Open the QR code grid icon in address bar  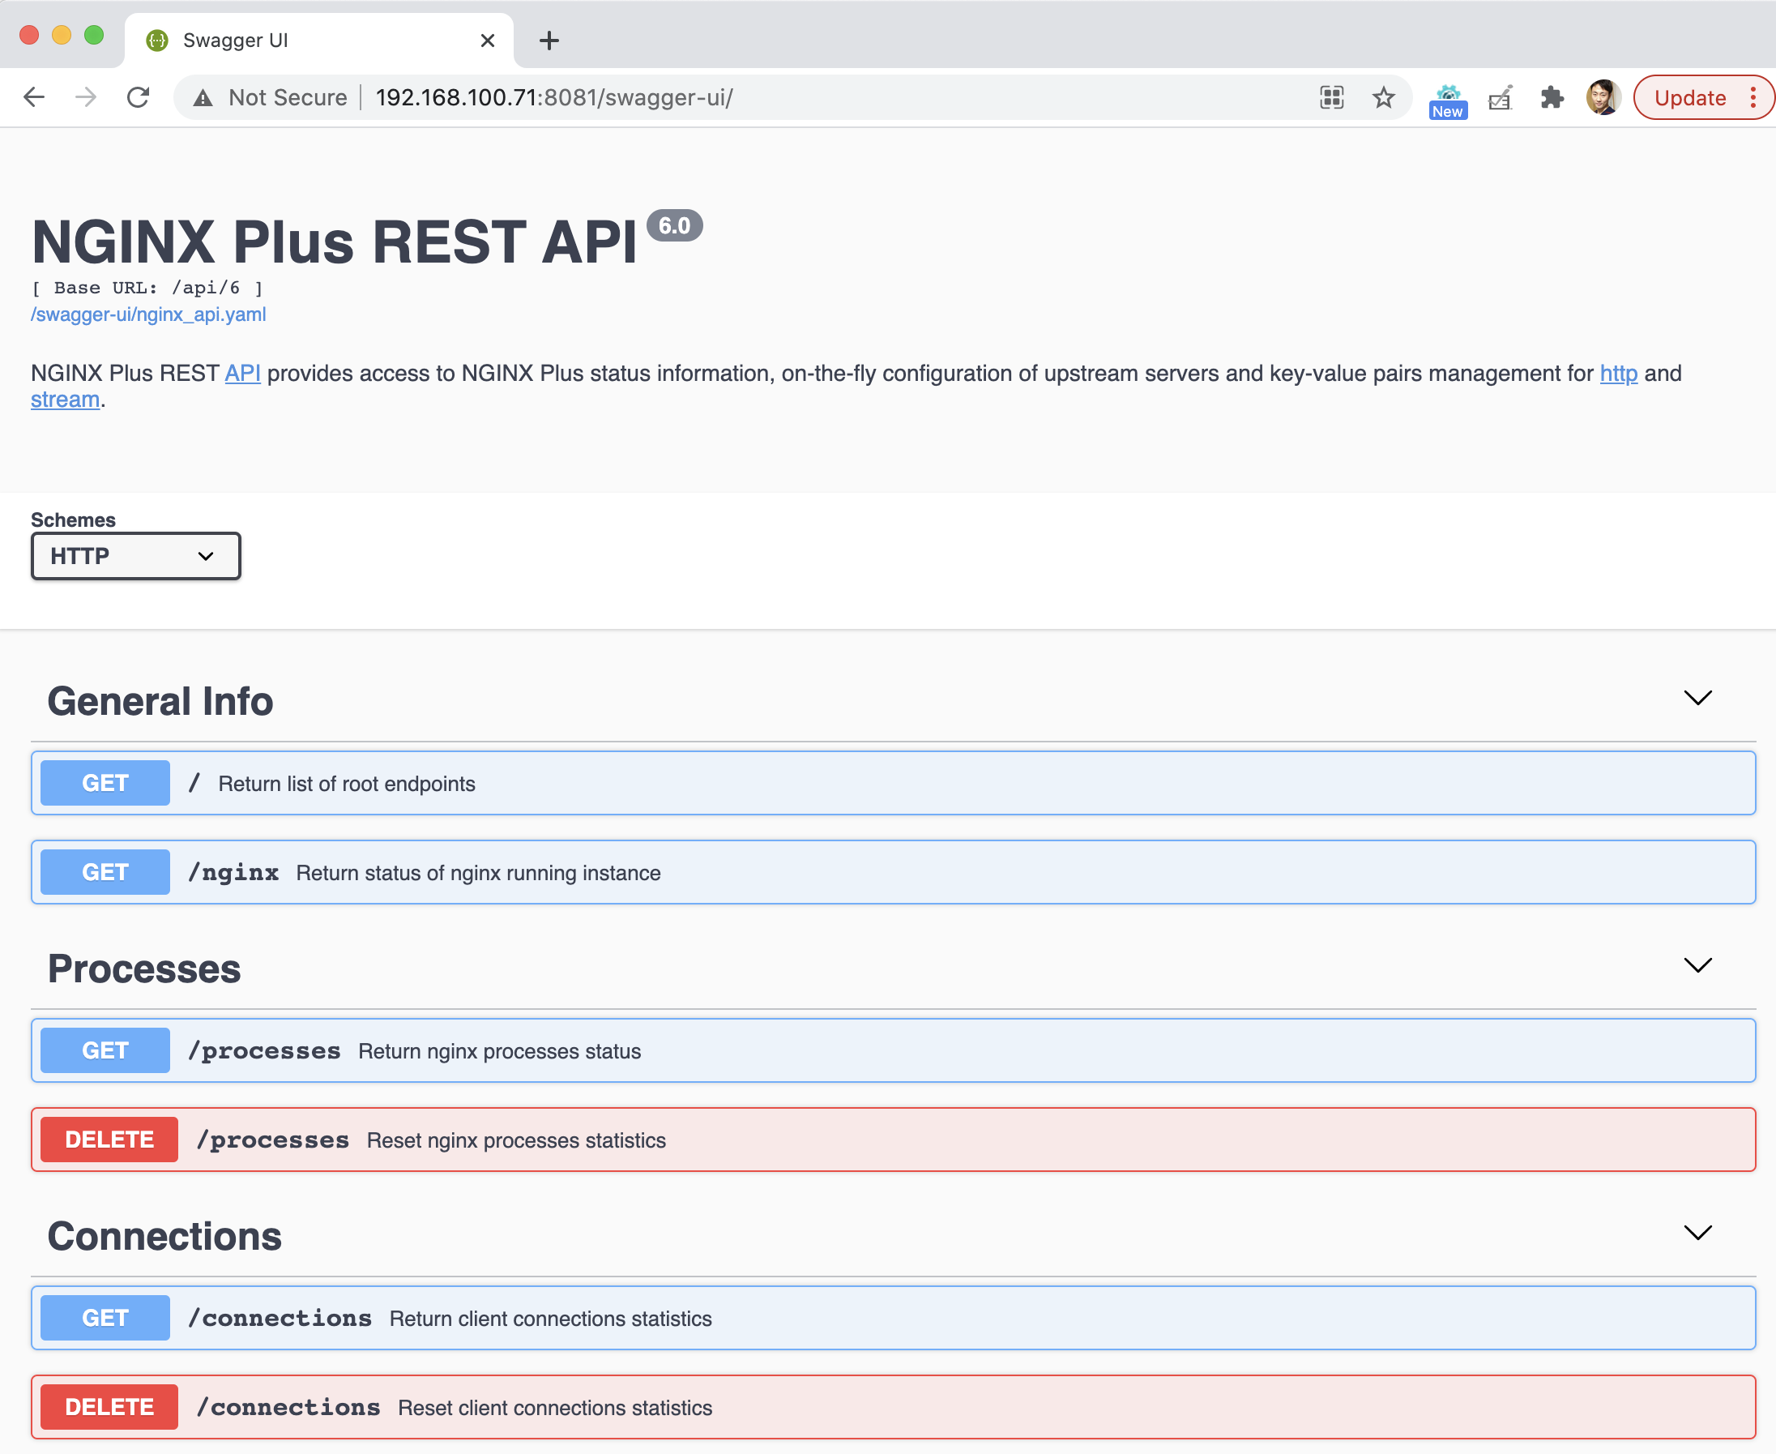click(1331, 97)
